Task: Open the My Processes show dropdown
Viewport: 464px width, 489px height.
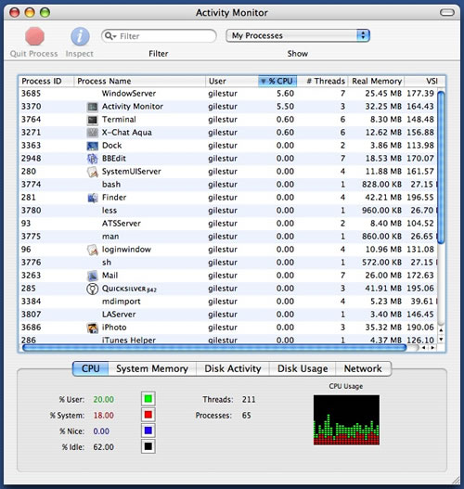Action: pyautogui.click(x=298, y=35)
